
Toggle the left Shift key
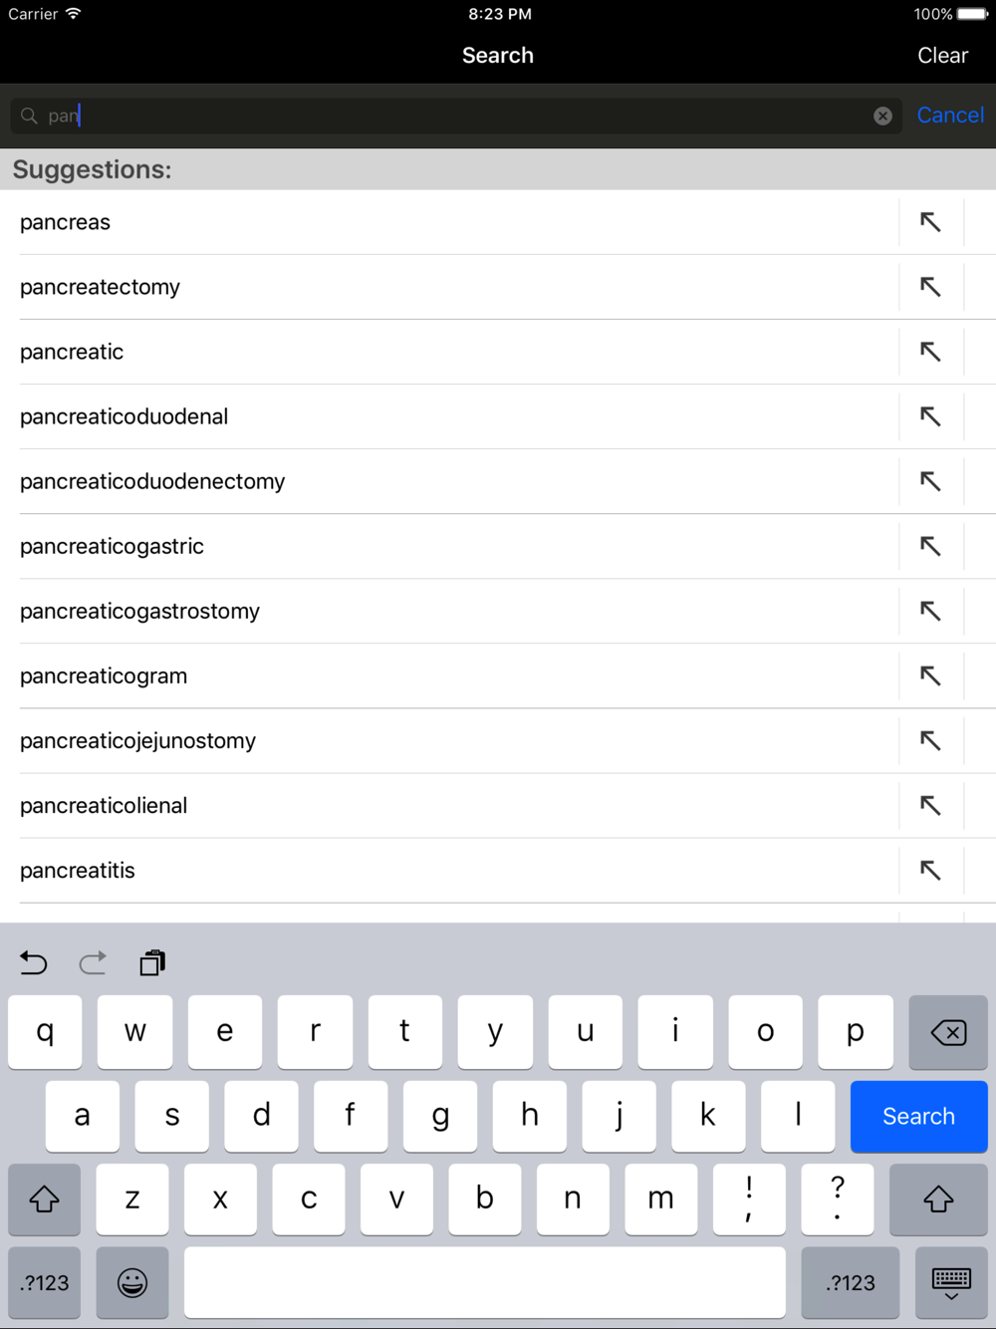tap(44, 1198)
